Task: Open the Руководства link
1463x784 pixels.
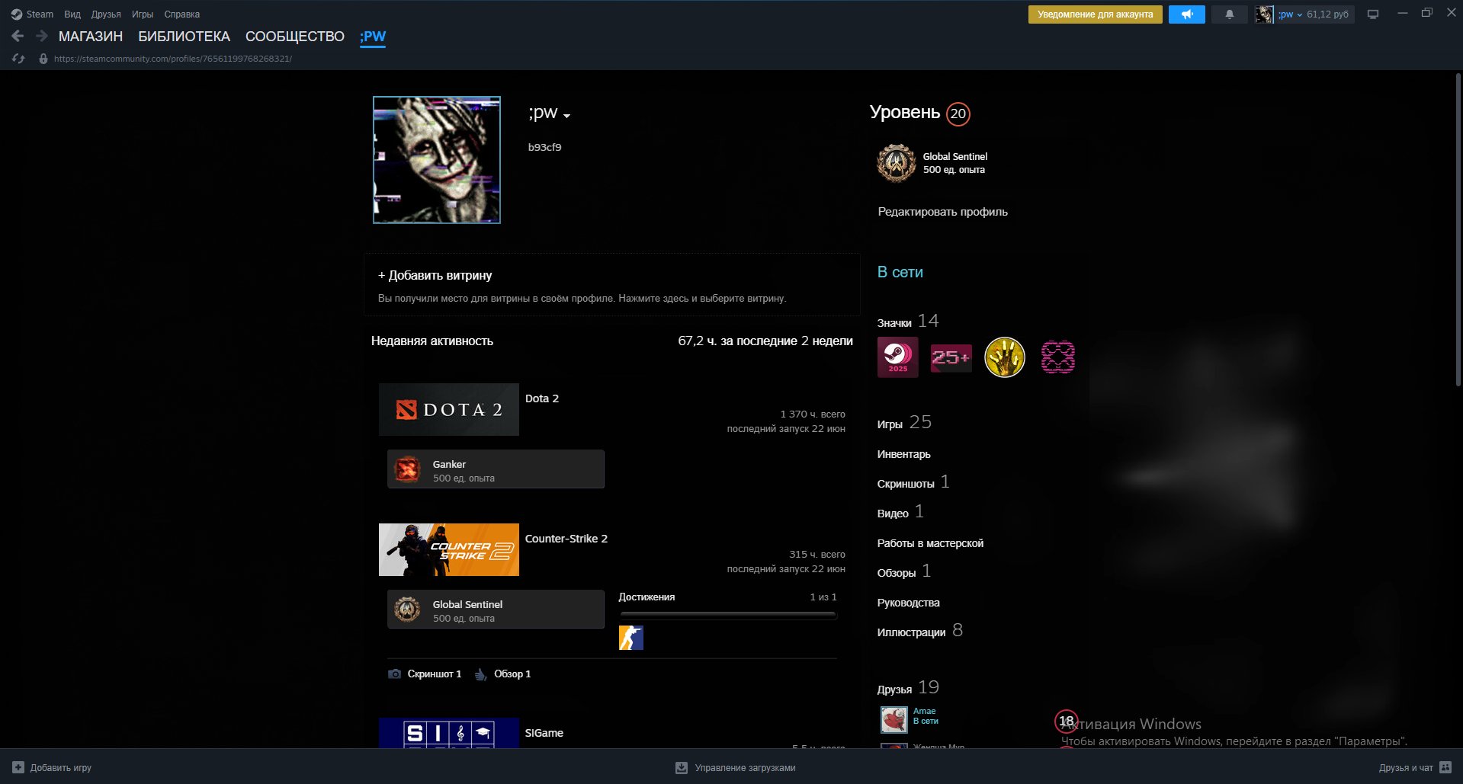Action: [909, 603]
